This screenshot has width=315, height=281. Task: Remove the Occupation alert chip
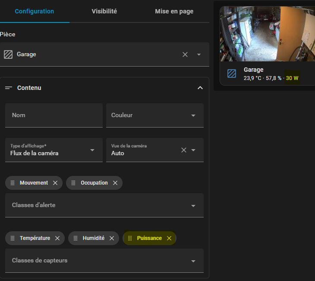point(115,183)
